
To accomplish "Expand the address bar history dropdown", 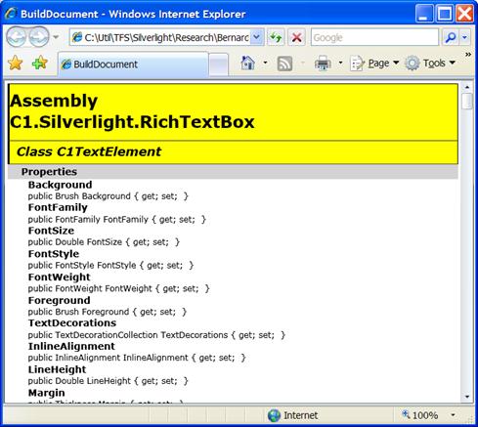I will (257, 37).
